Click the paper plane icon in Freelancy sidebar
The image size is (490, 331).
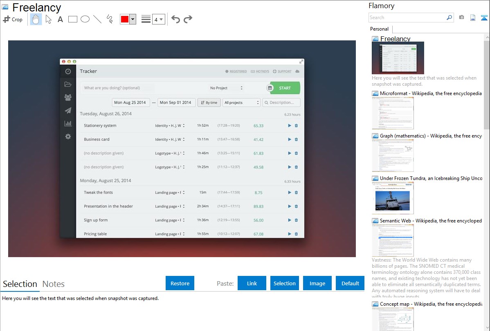coord(68,111)
